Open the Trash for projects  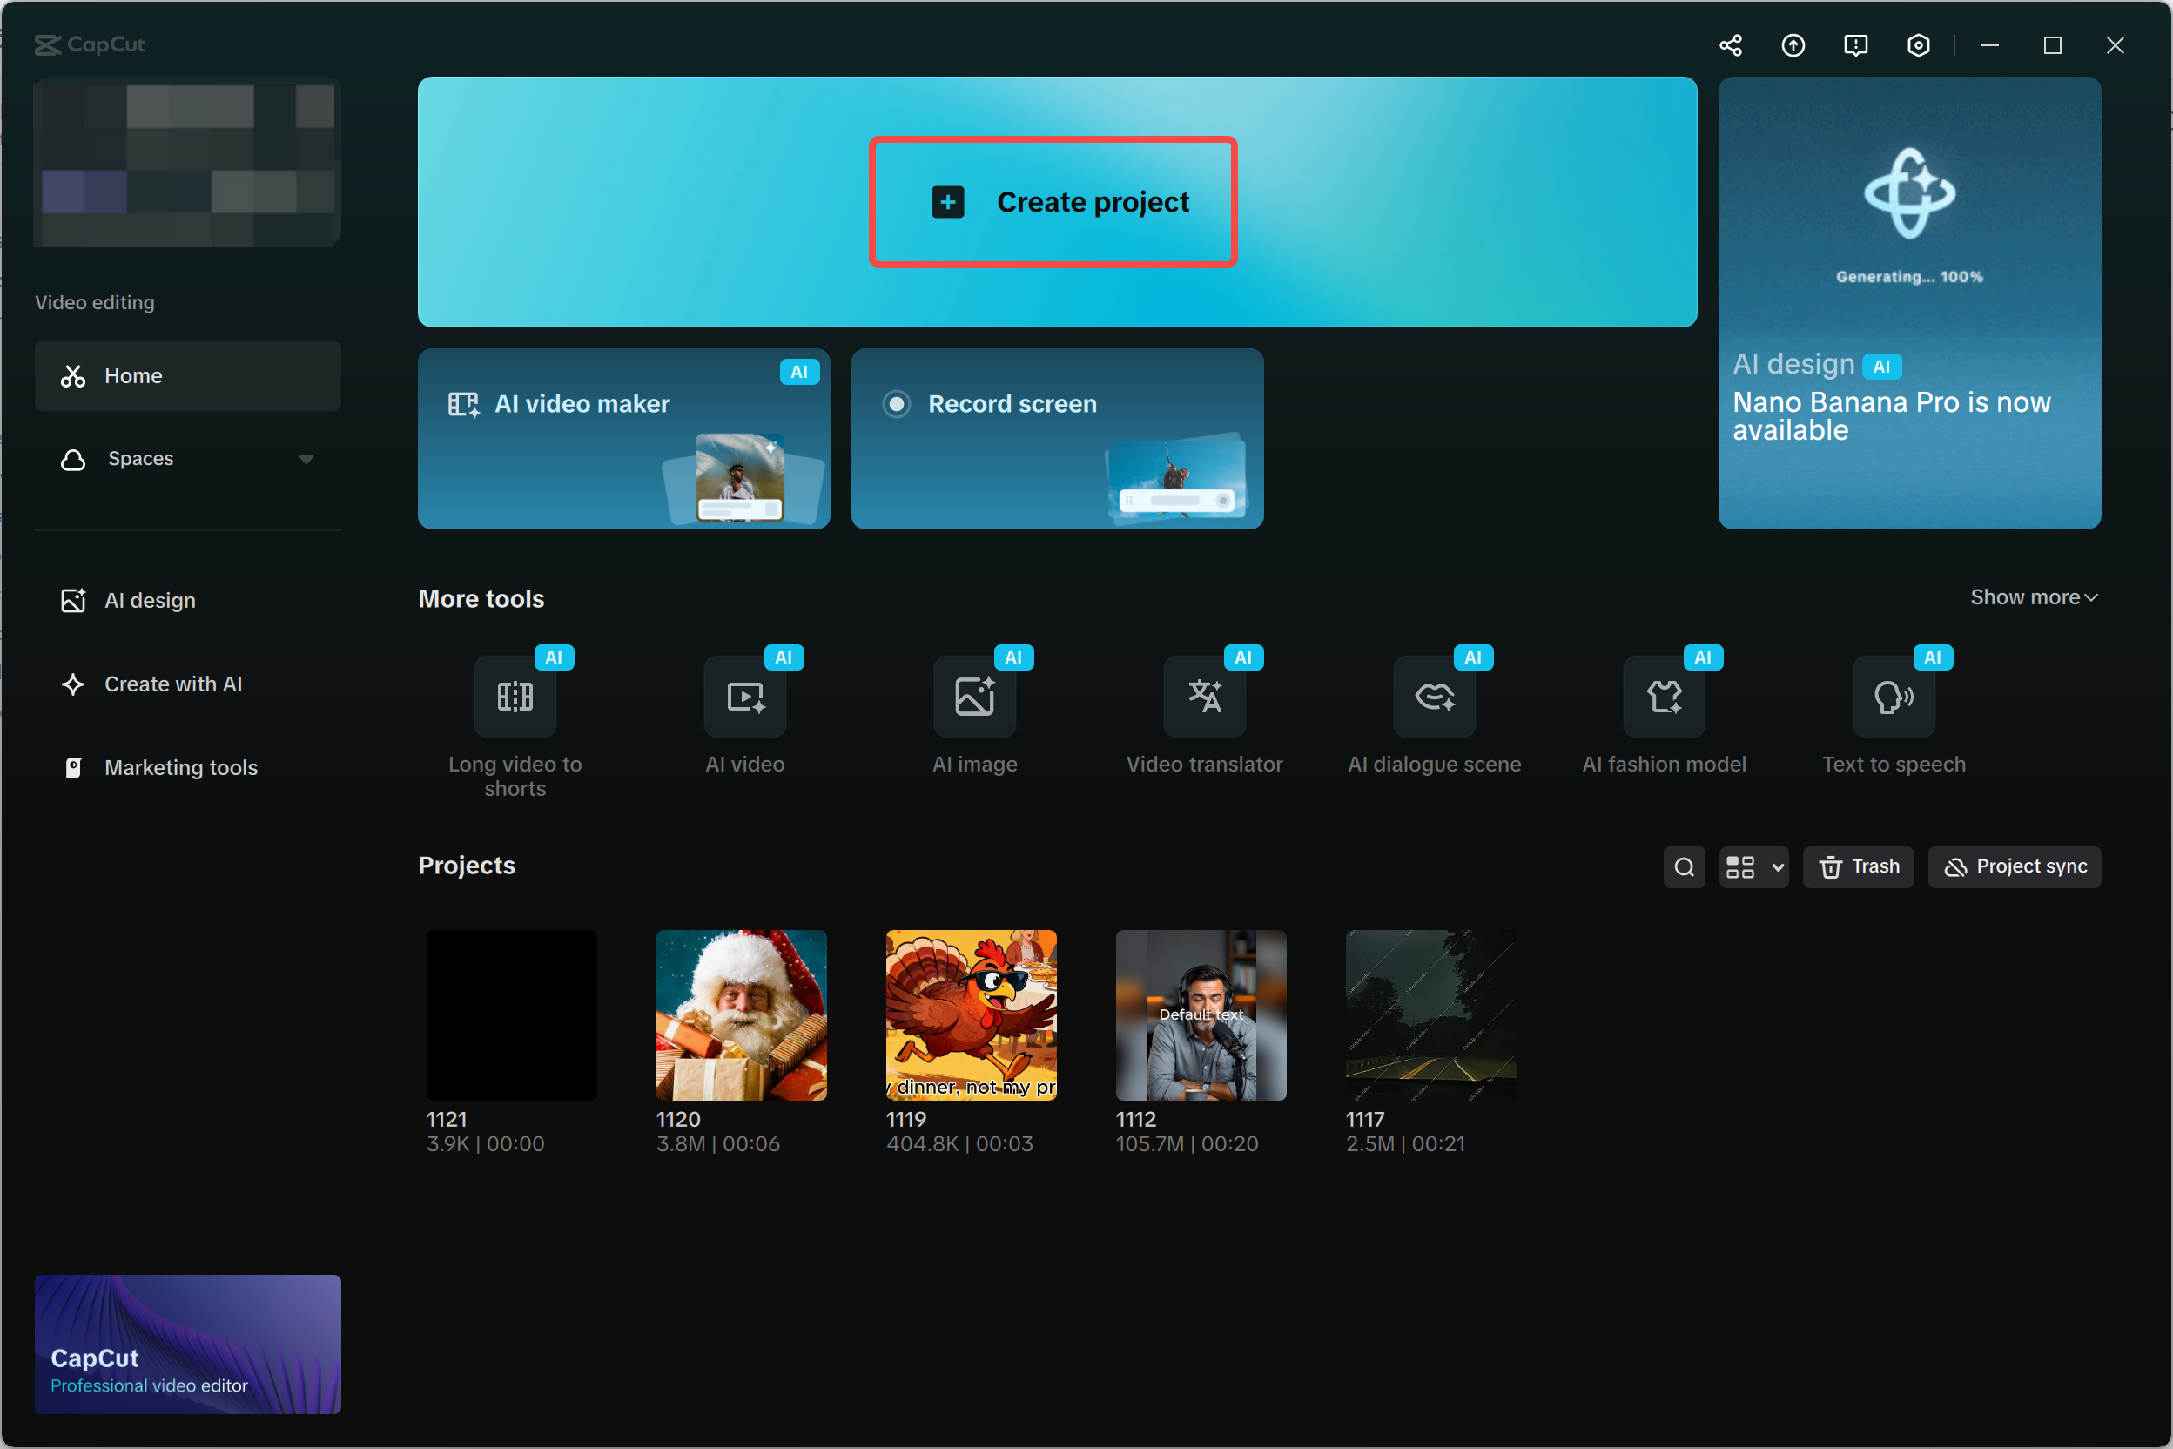click(1858, 866)
